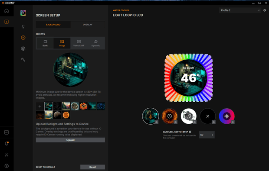
Task: Toggle carousel visibility for the audio waveform preset
Action: (233, 122)
